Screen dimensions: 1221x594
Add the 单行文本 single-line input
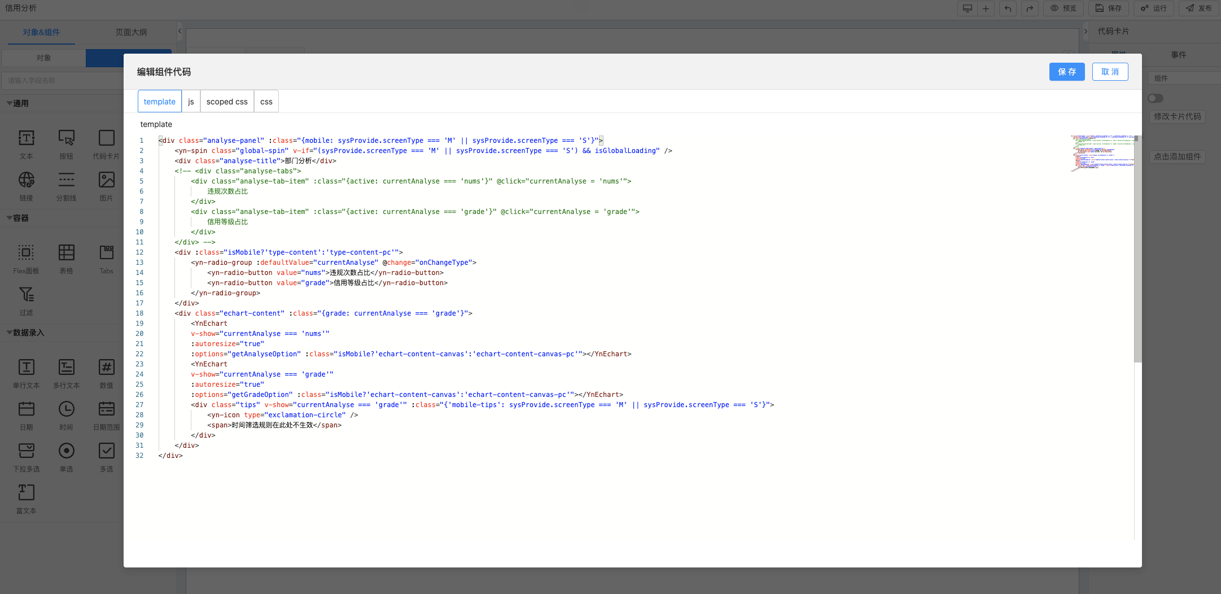[26, 374]
